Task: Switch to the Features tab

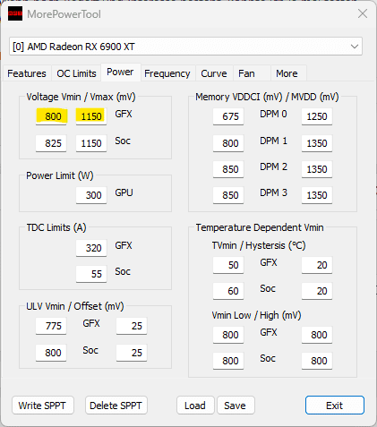Action: [27, 73]
